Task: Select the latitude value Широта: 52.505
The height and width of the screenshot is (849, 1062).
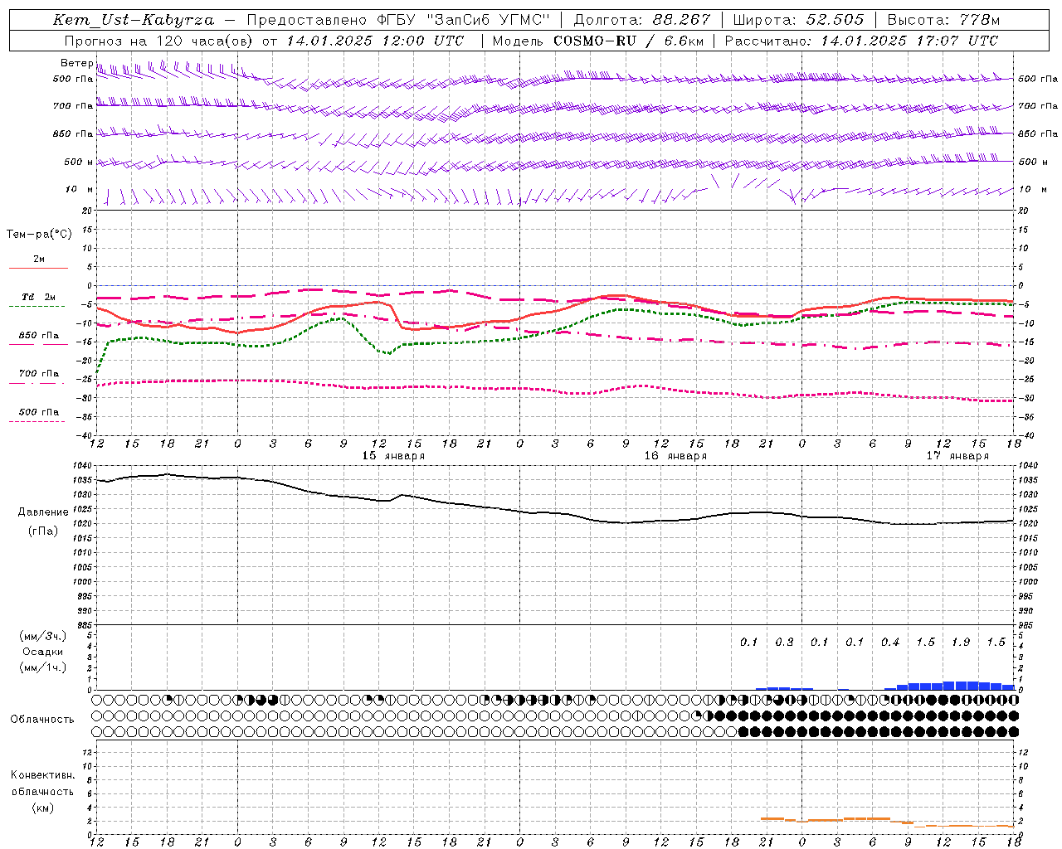Action: pyautogui.click(x=798, y=20)
